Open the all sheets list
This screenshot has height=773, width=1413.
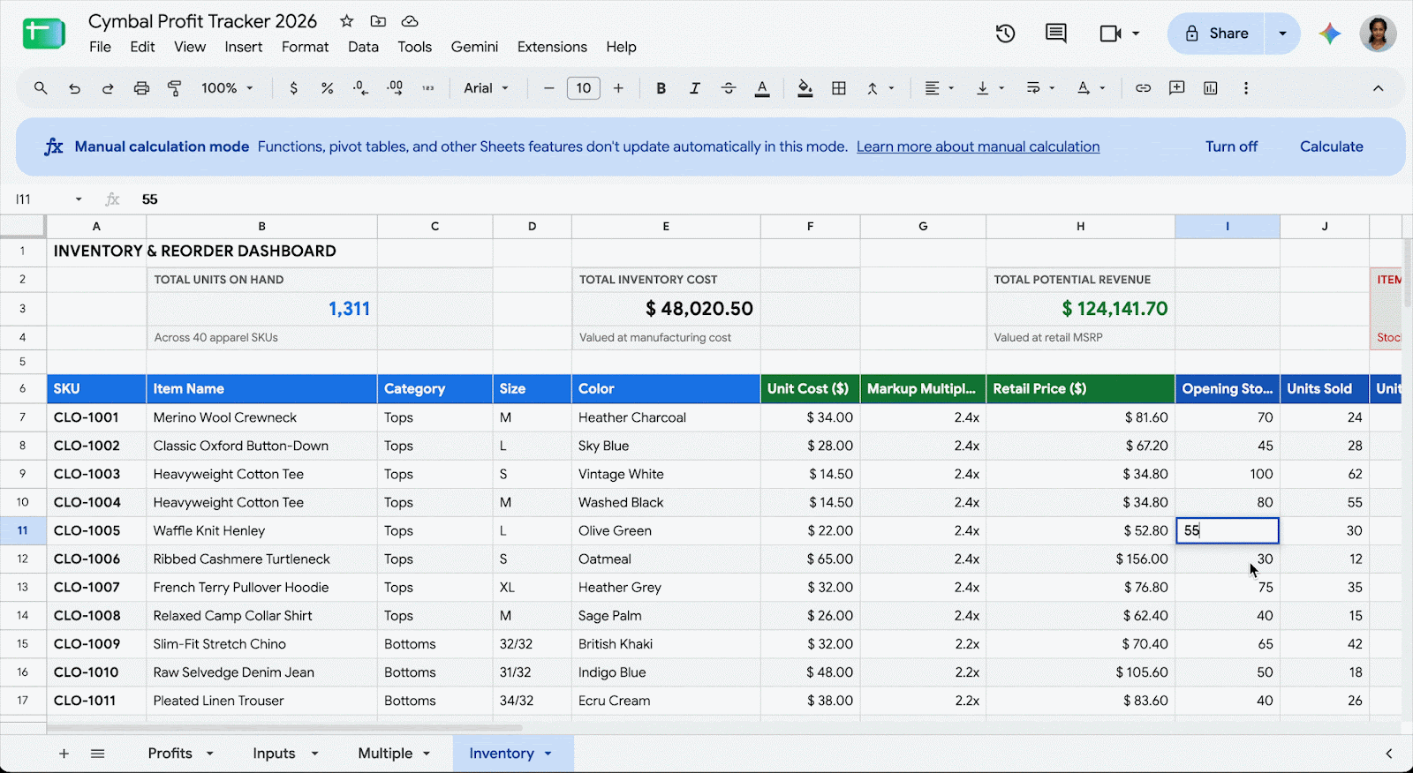(98, 754)
